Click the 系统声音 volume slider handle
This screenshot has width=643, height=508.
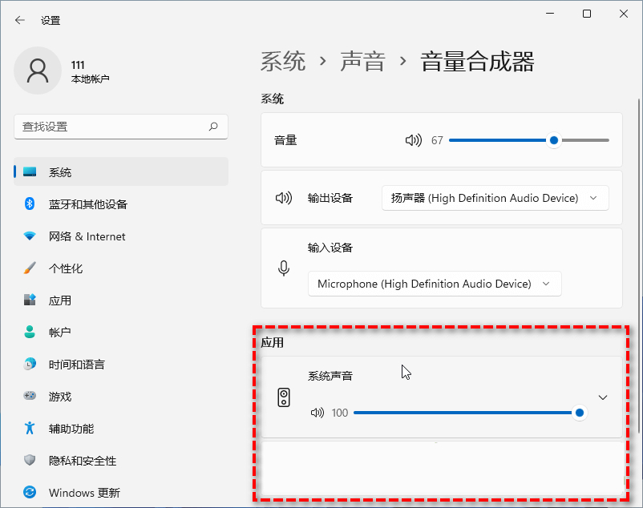point(579,413)
